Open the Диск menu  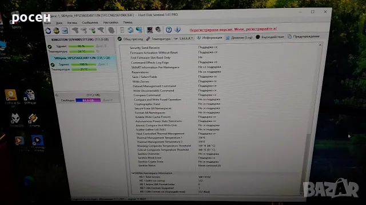59,23
